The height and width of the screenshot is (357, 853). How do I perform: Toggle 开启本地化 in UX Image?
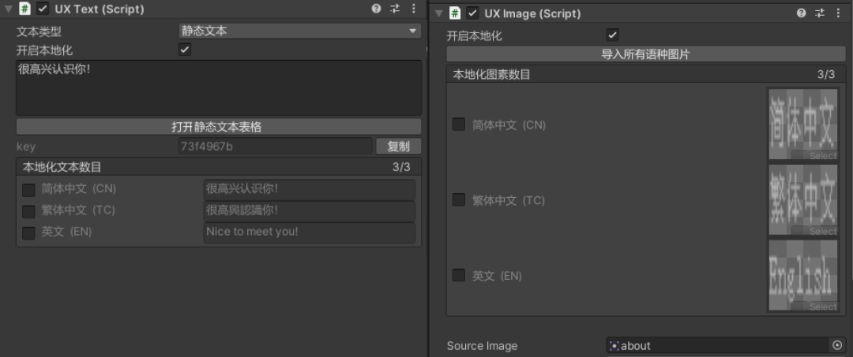pyautogui.click(x=613, y=35)
